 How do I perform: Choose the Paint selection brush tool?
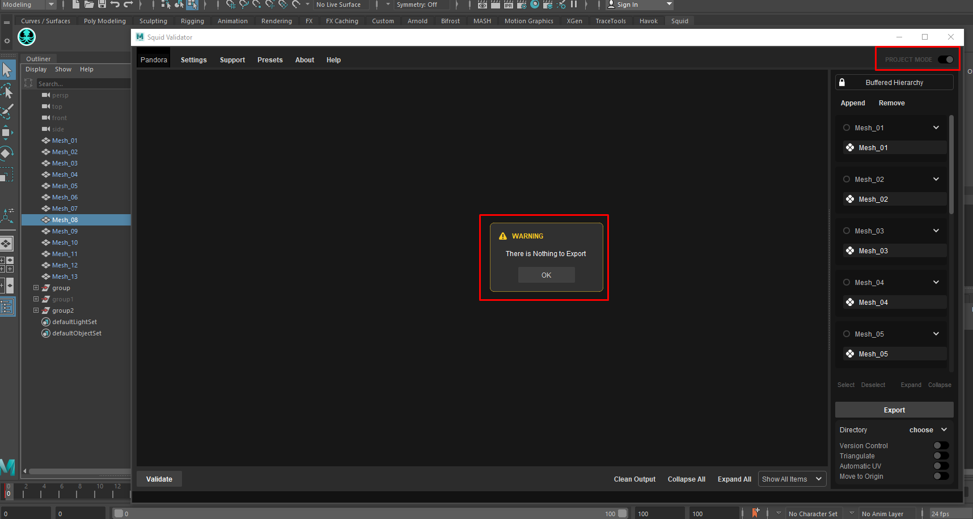[x=7, y=112]
